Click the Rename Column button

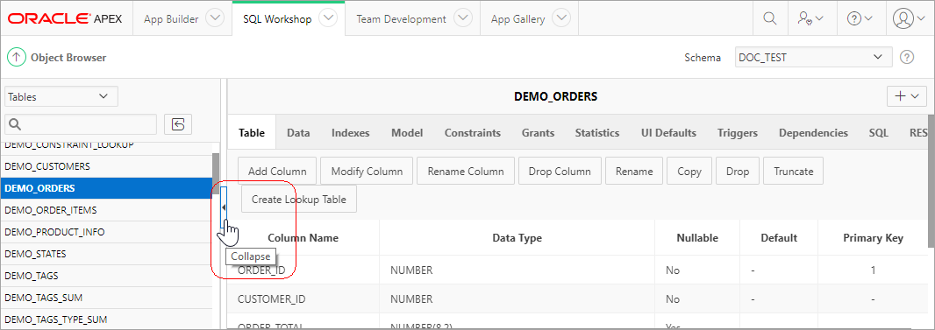(x=466, y=172)
